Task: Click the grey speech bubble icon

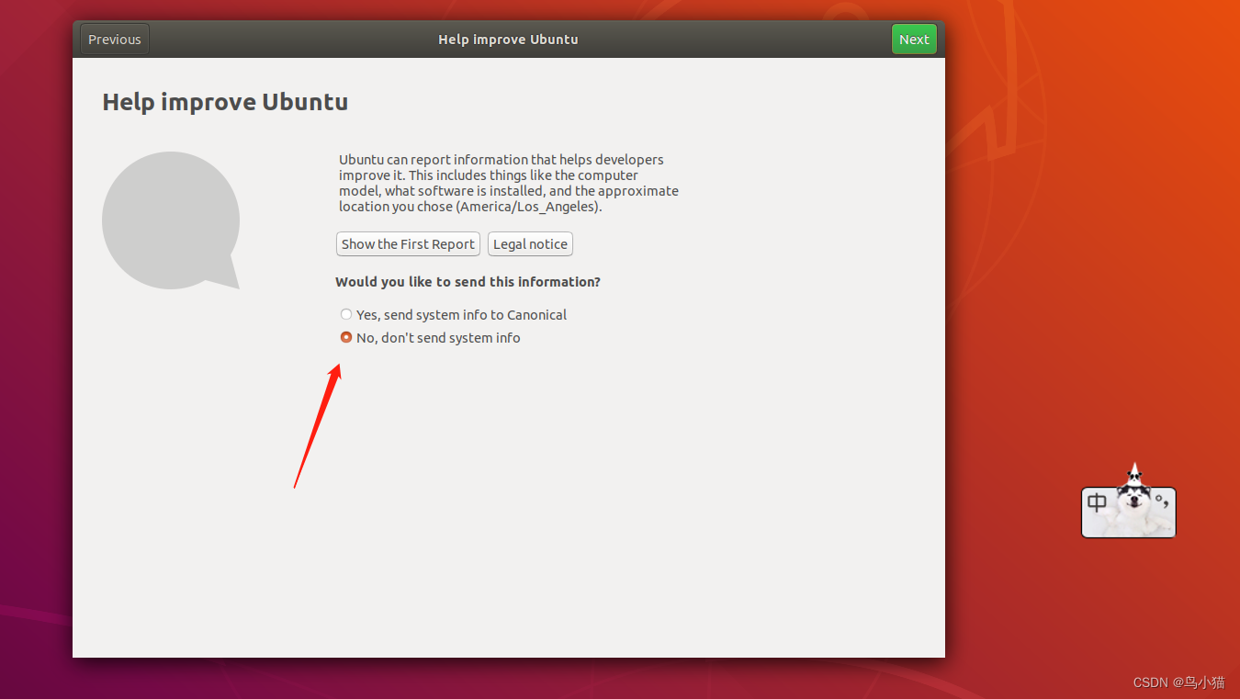Action: click(x=171, y=220)
